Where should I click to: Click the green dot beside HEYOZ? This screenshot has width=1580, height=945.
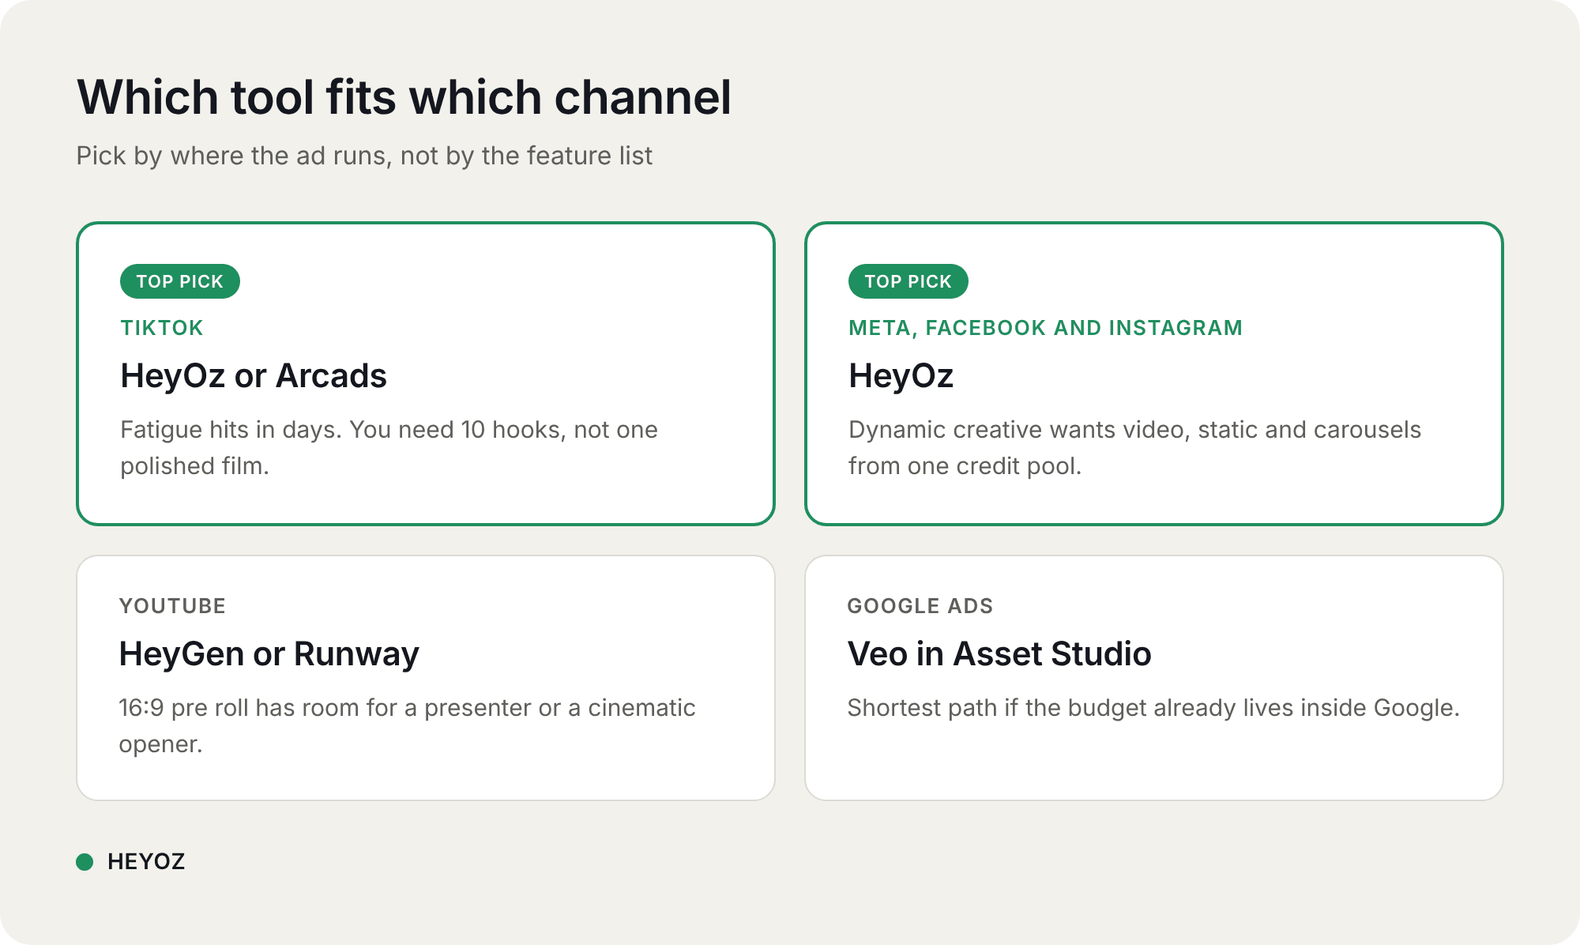point(85,861)
